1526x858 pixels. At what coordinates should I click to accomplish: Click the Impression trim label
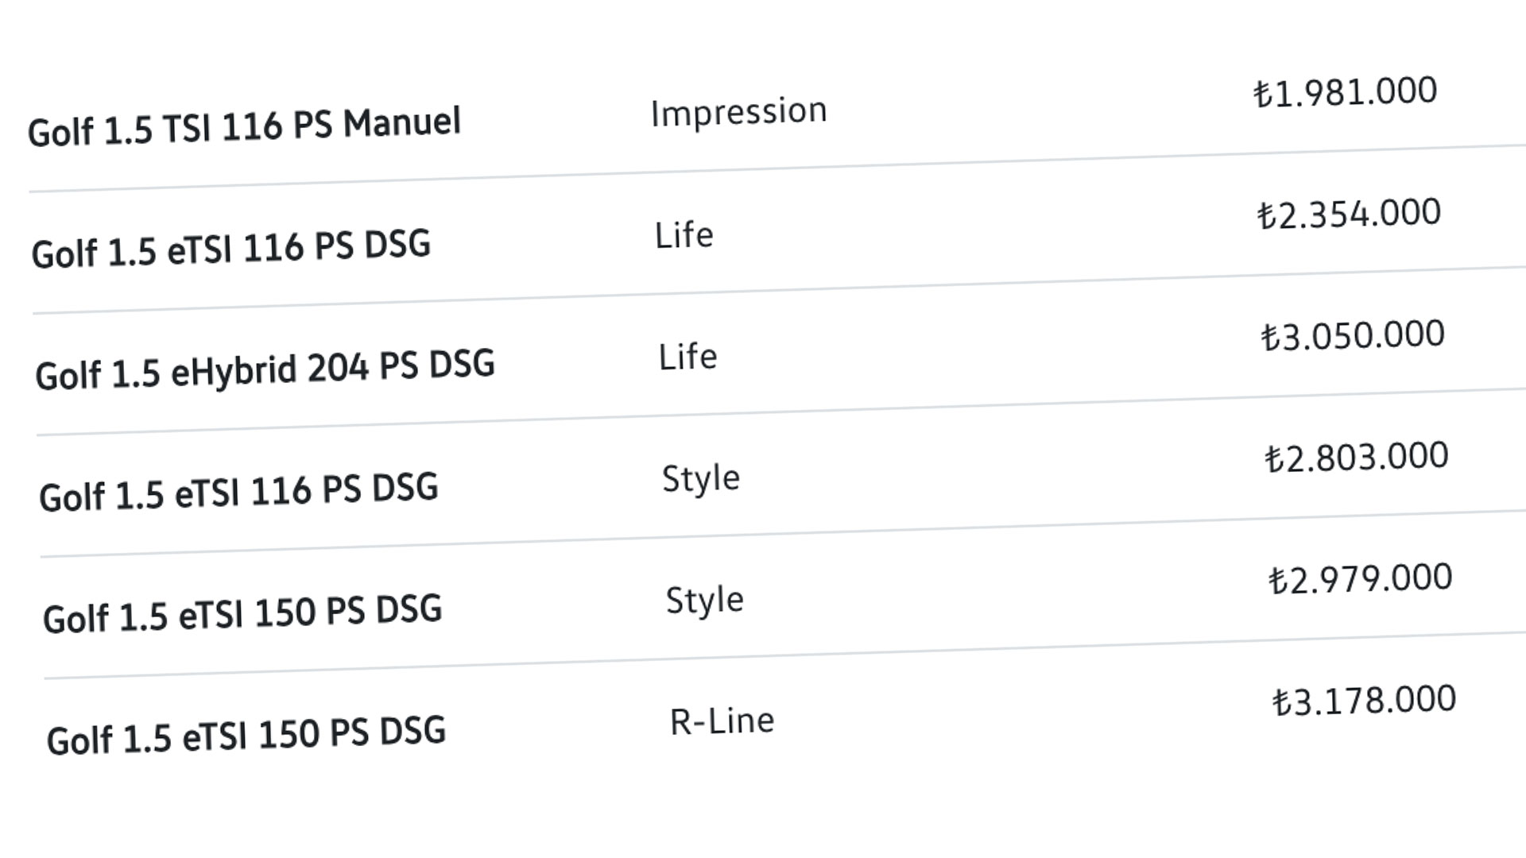click(x=739, y=111)
